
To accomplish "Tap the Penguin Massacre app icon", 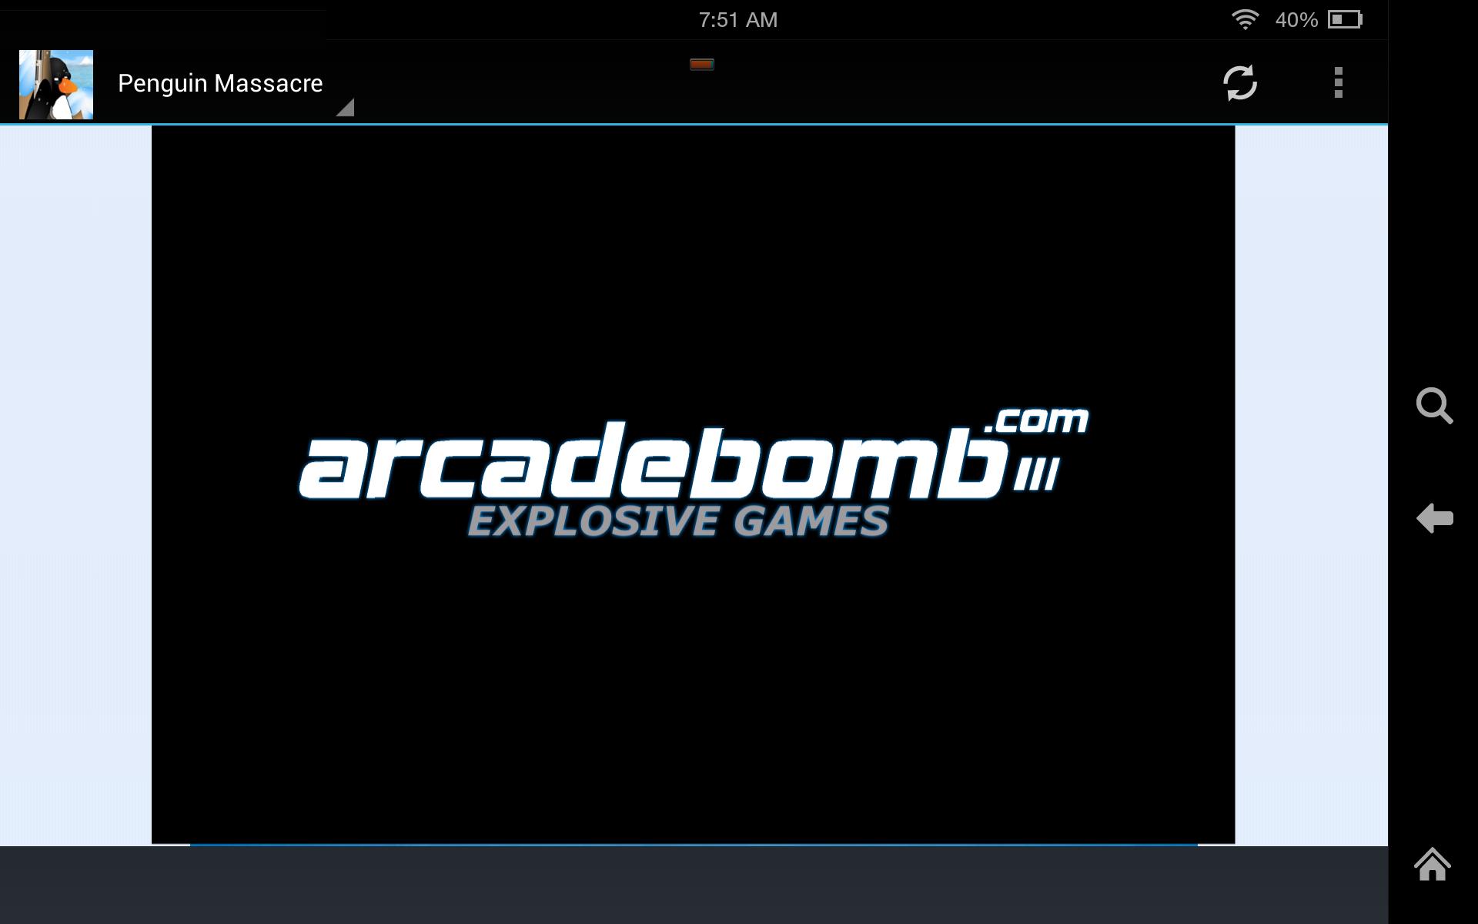I will coord(56,84).
